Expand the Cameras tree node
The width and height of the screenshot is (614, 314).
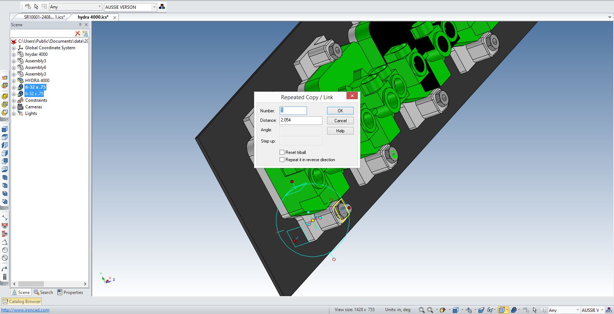pos(14,107)
